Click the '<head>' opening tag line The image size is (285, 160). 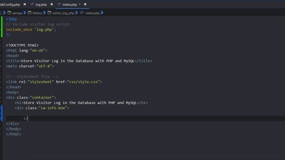12,56
